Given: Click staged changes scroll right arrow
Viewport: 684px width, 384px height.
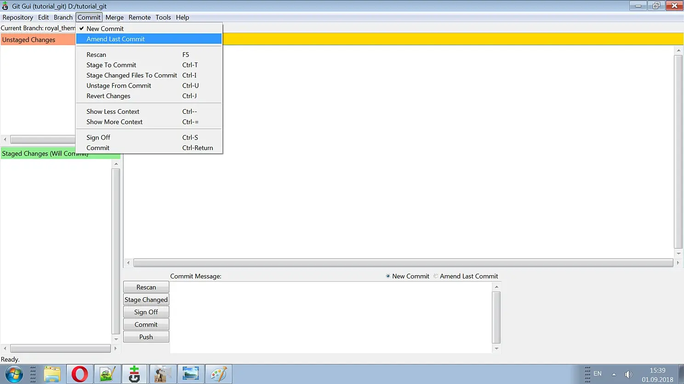Looking at the screenshot, I should [115, 349].
